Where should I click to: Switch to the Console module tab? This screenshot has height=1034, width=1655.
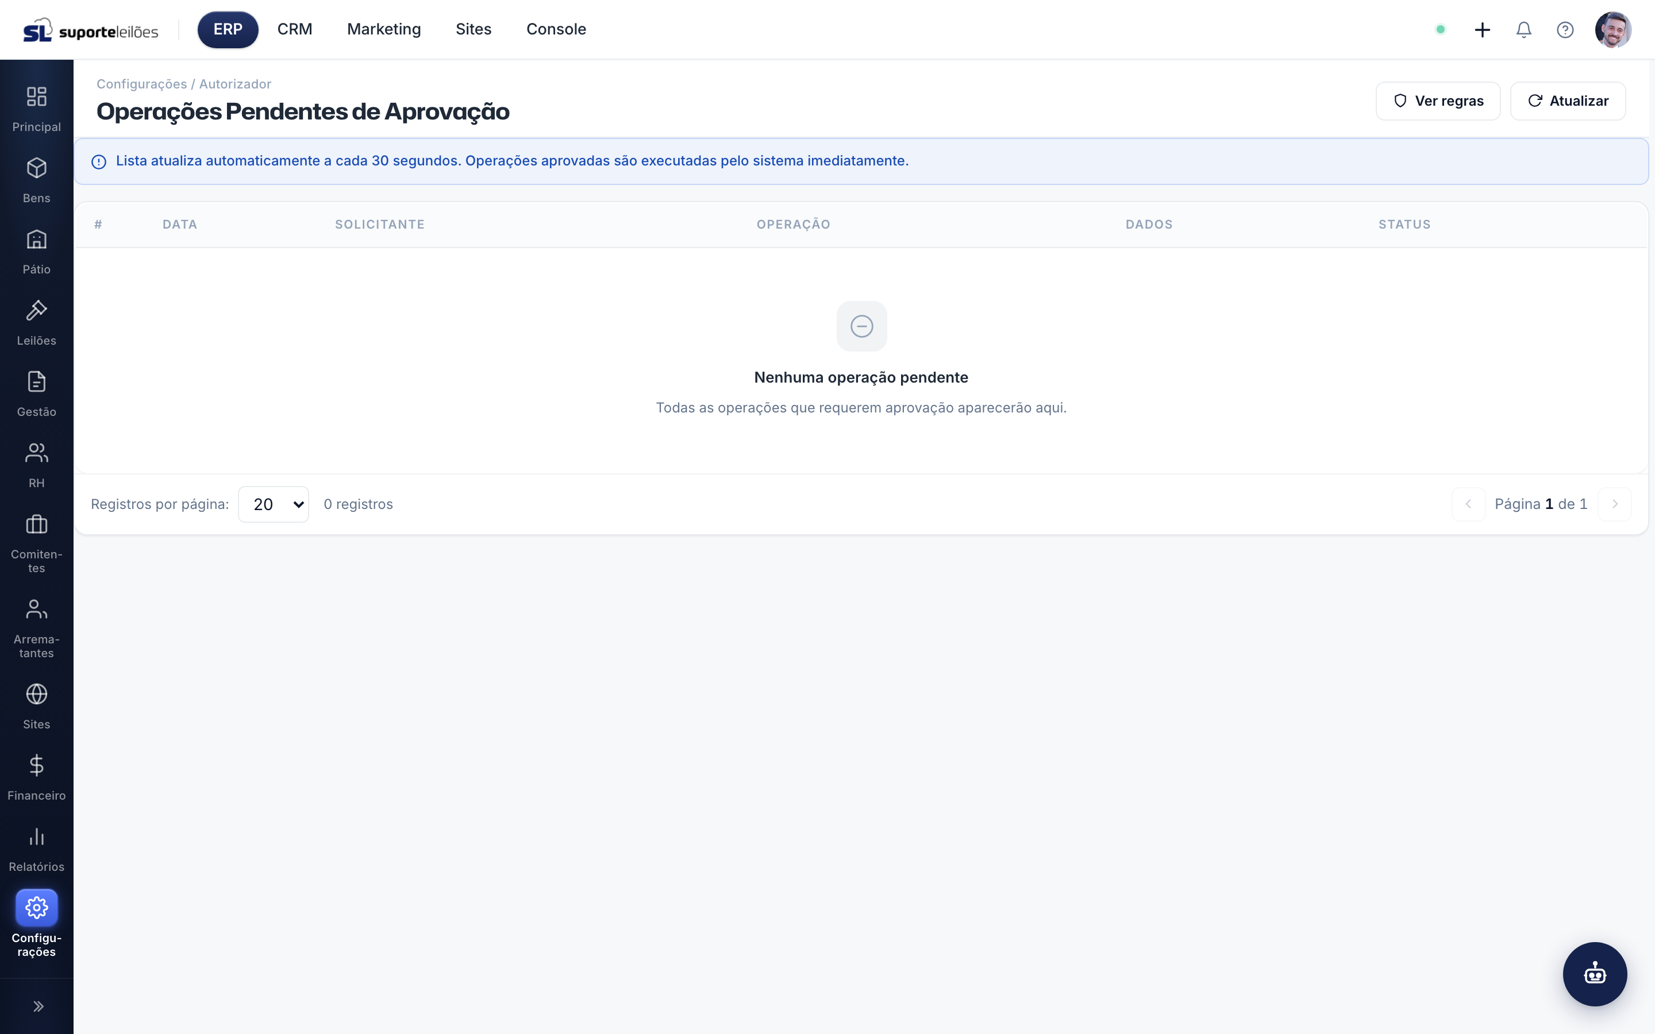556,29
